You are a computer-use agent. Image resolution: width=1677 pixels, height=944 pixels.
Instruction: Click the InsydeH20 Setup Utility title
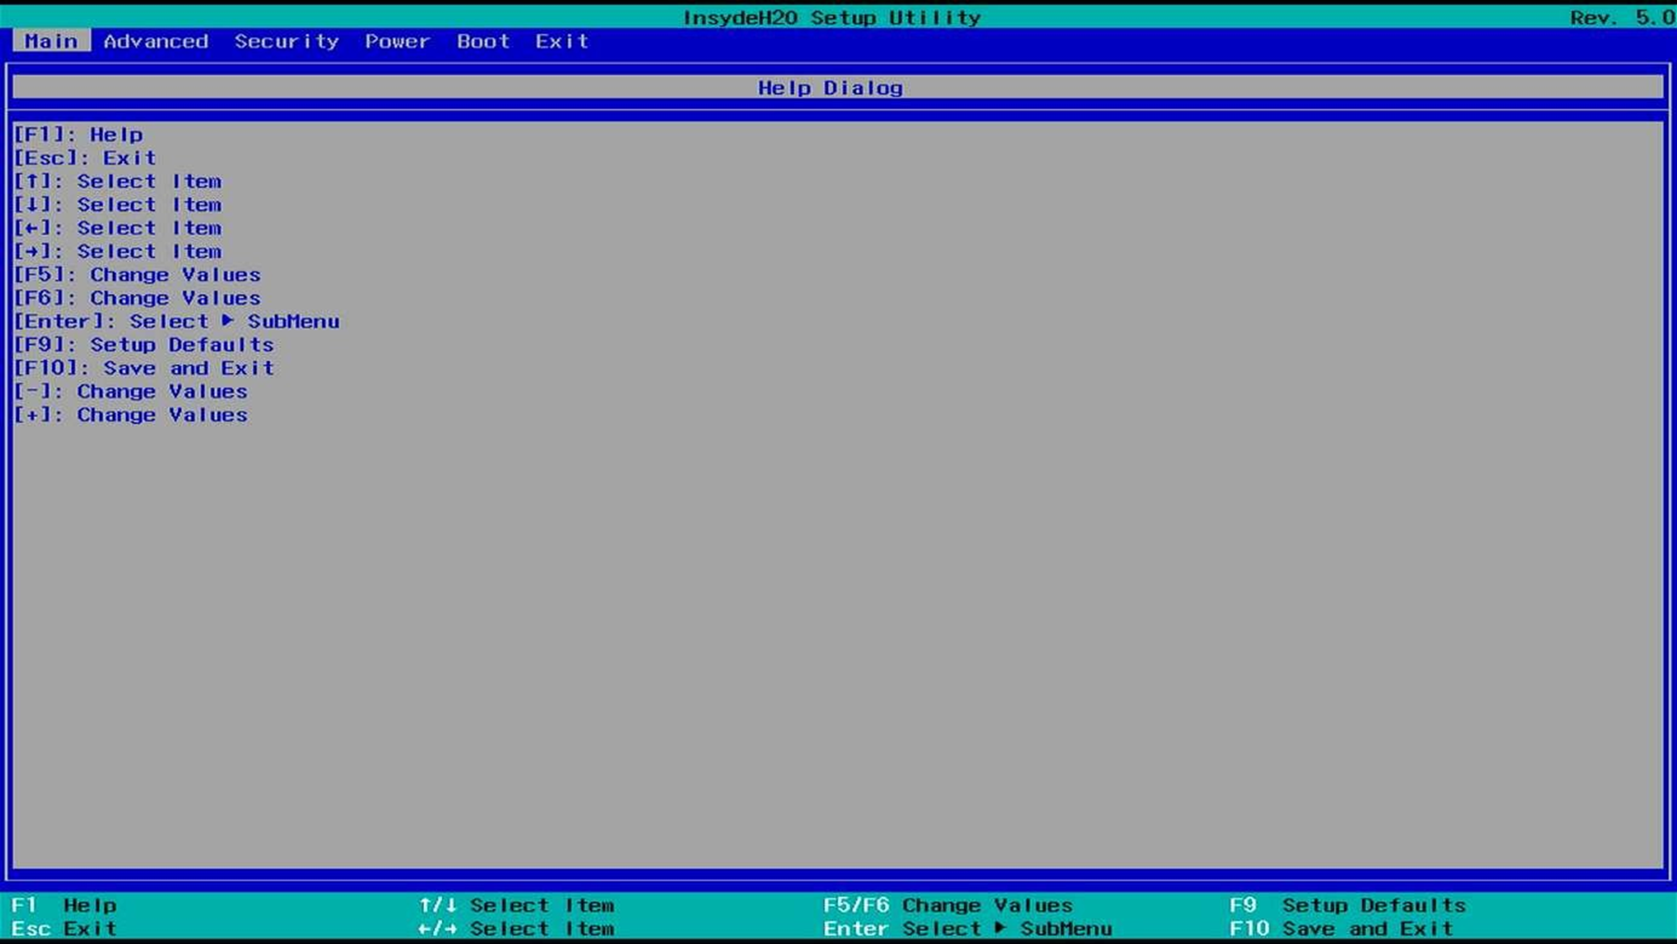[x=832, y=18]
